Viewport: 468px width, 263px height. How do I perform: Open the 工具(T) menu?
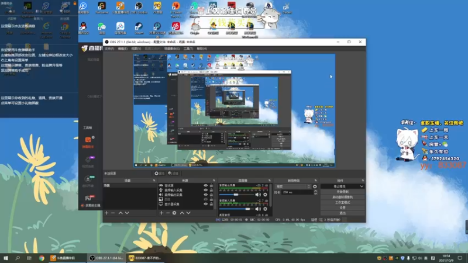[x=188, y=49]
